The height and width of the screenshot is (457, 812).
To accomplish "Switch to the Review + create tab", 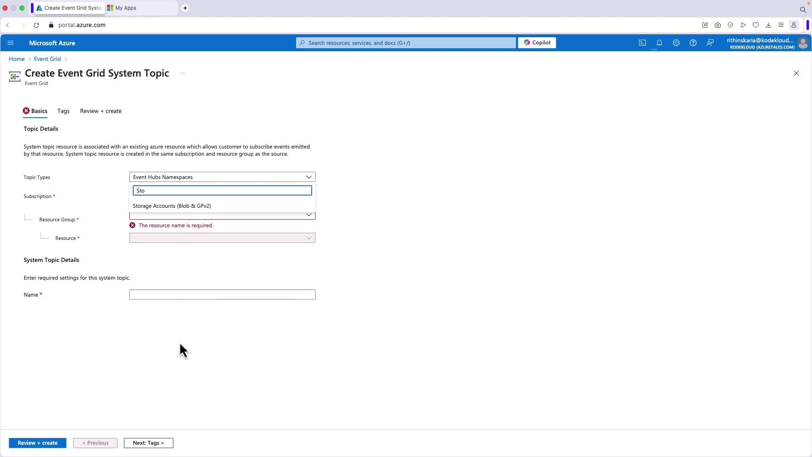I will (101, 111).
